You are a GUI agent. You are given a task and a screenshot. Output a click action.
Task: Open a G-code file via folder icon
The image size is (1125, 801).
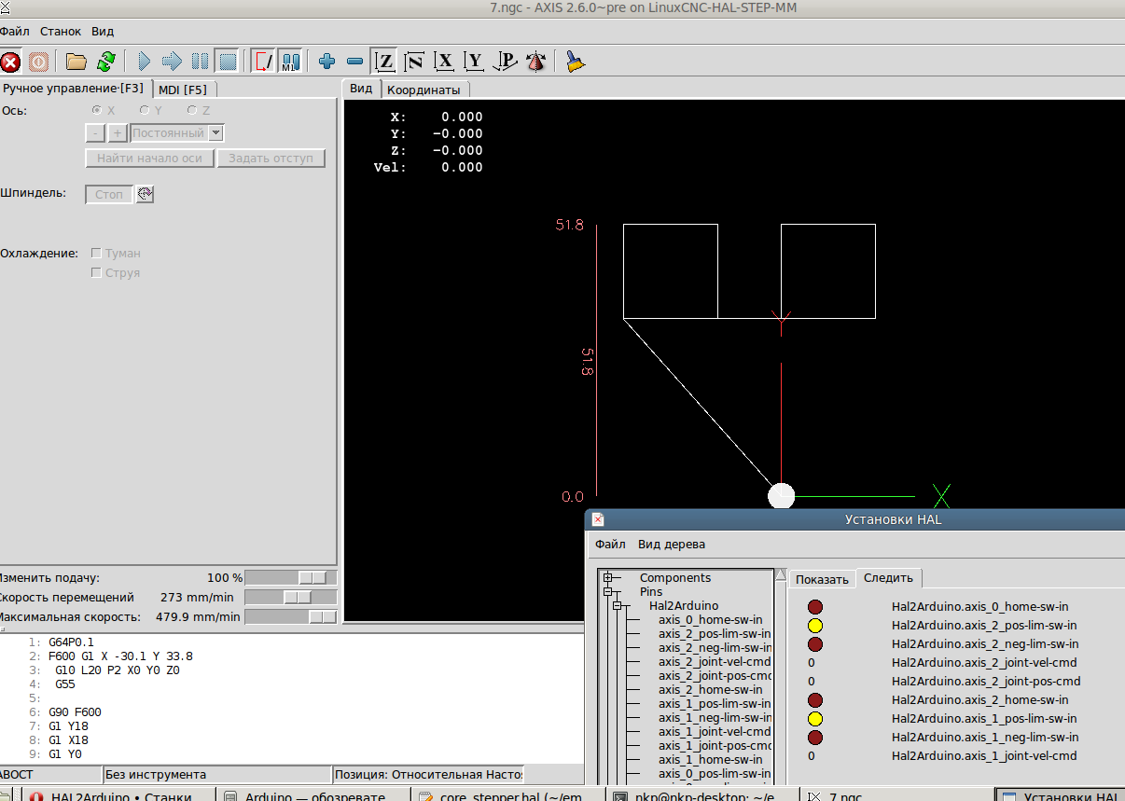pyautogui.click(x=76, y=62)
